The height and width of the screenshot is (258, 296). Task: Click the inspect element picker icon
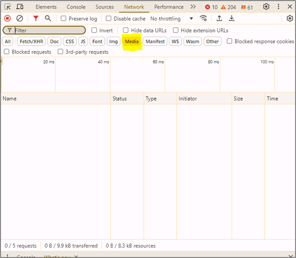8,7
